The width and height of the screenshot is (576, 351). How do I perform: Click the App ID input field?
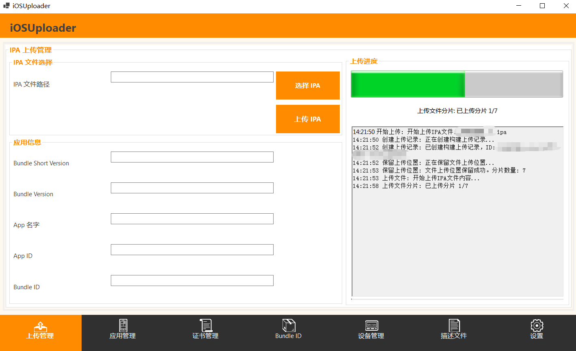coord(192,249)
